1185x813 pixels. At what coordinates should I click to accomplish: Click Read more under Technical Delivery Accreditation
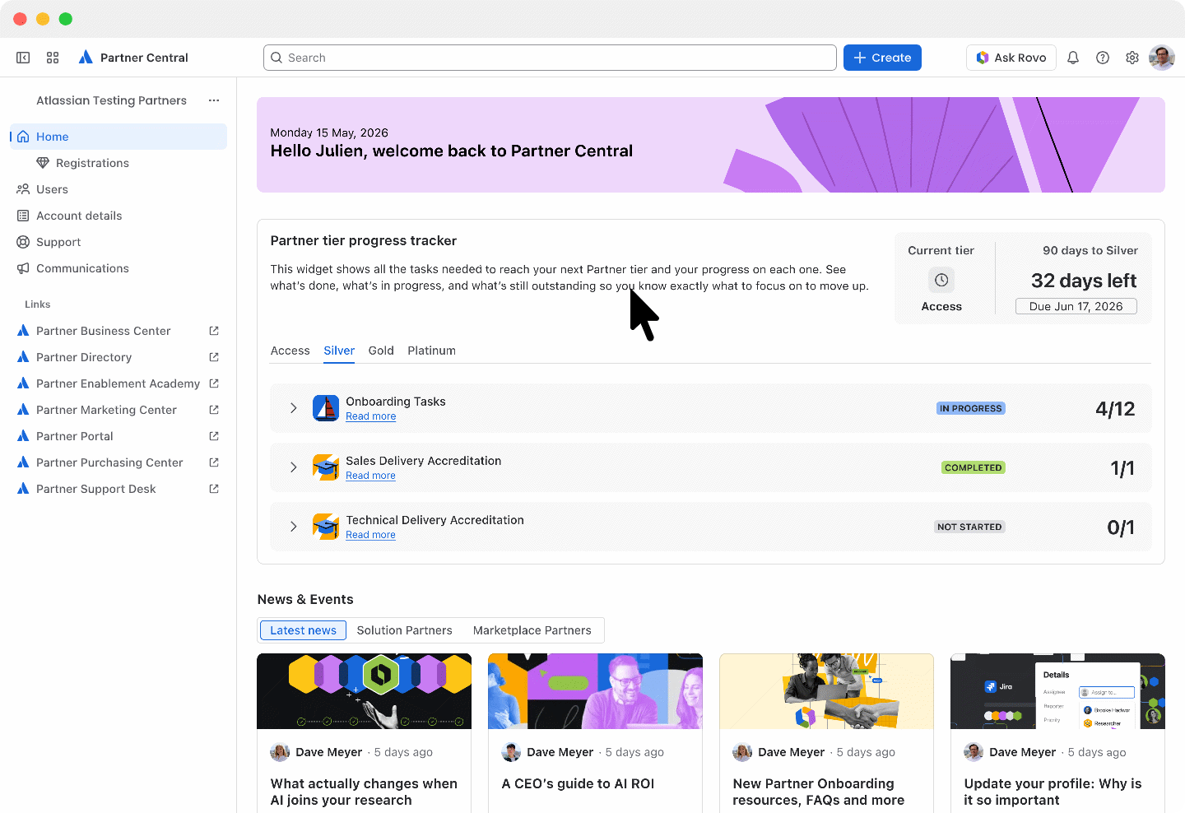[x=370, y=535]
